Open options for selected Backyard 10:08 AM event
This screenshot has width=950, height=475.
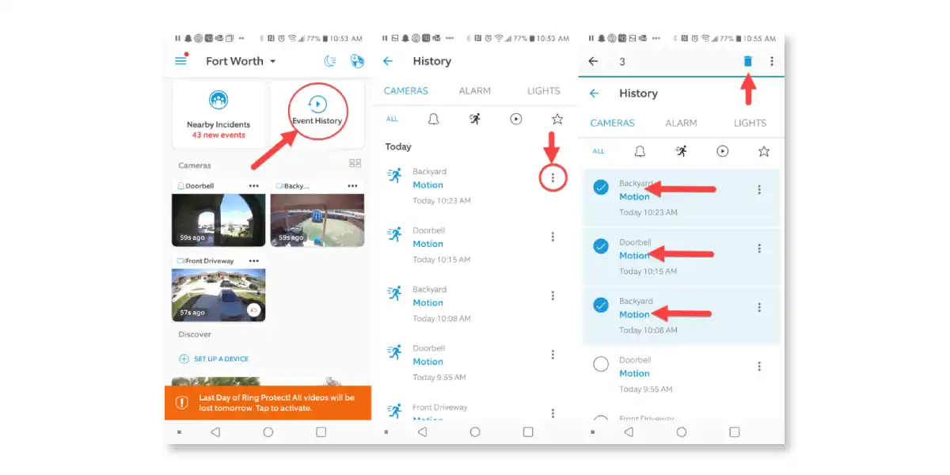pos(759,307)
